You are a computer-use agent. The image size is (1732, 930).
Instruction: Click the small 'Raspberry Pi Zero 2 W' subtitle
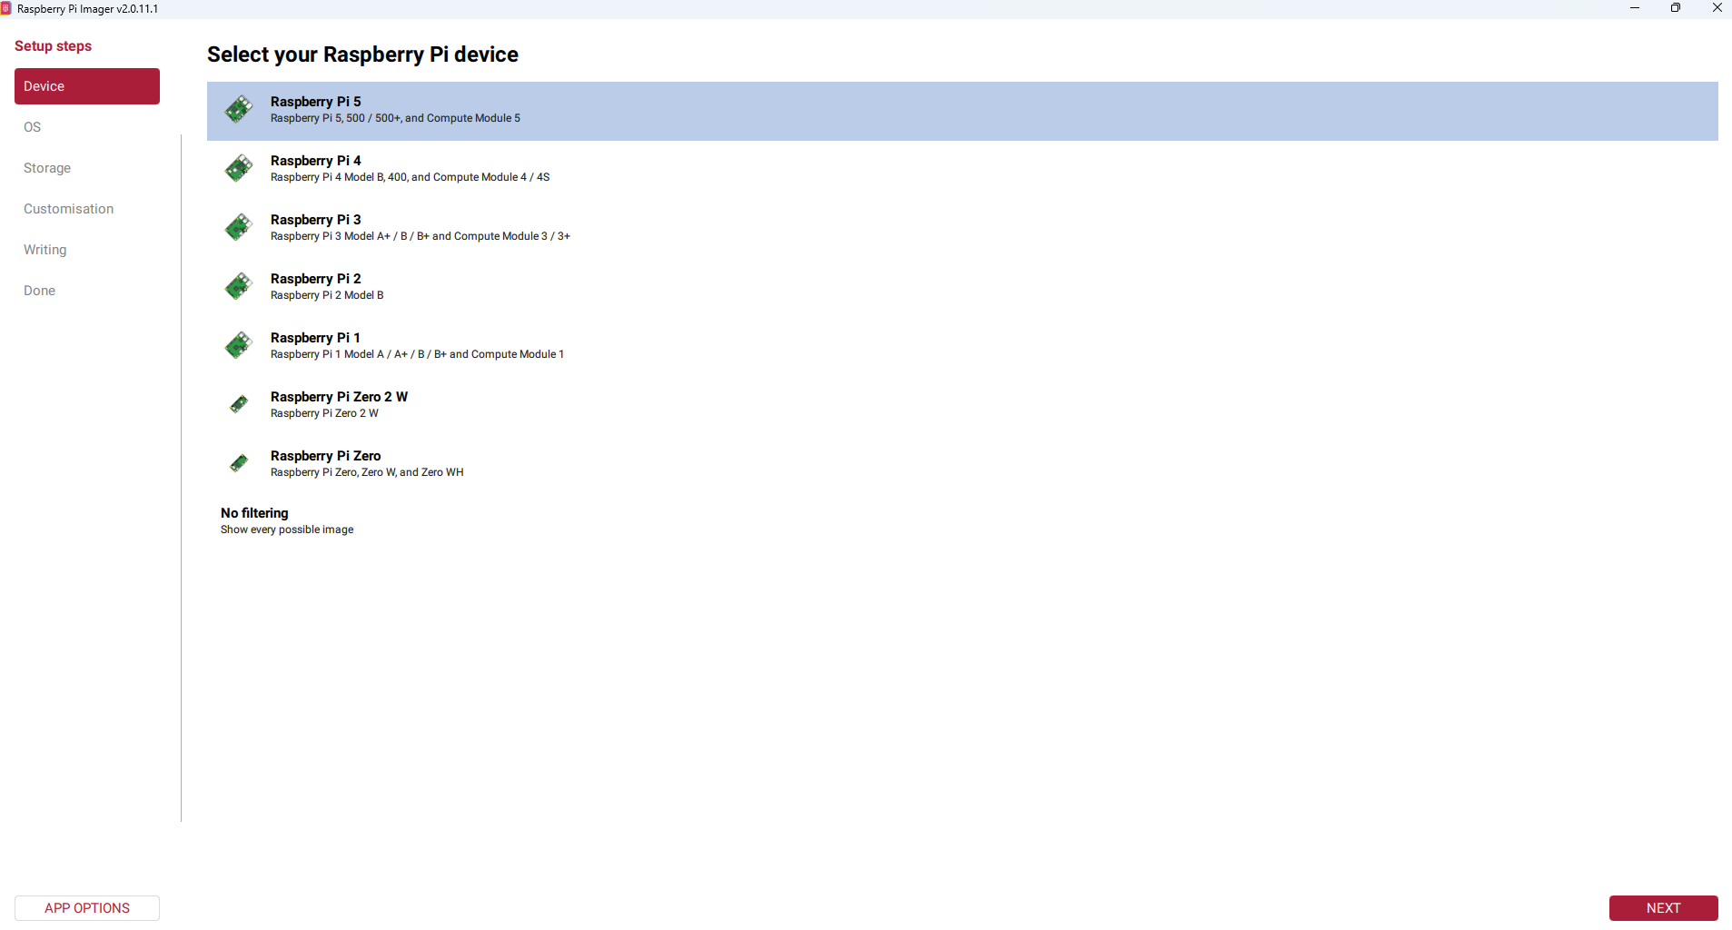[324, 413]
